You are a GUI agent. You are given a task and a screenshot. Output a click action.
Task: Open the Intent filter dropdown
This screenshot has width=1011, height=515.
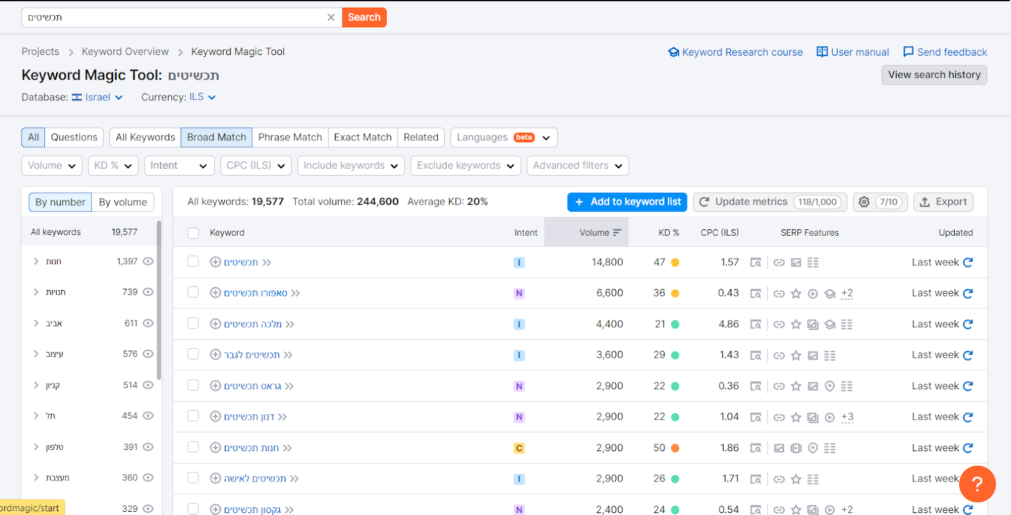(x=179, y=166)
